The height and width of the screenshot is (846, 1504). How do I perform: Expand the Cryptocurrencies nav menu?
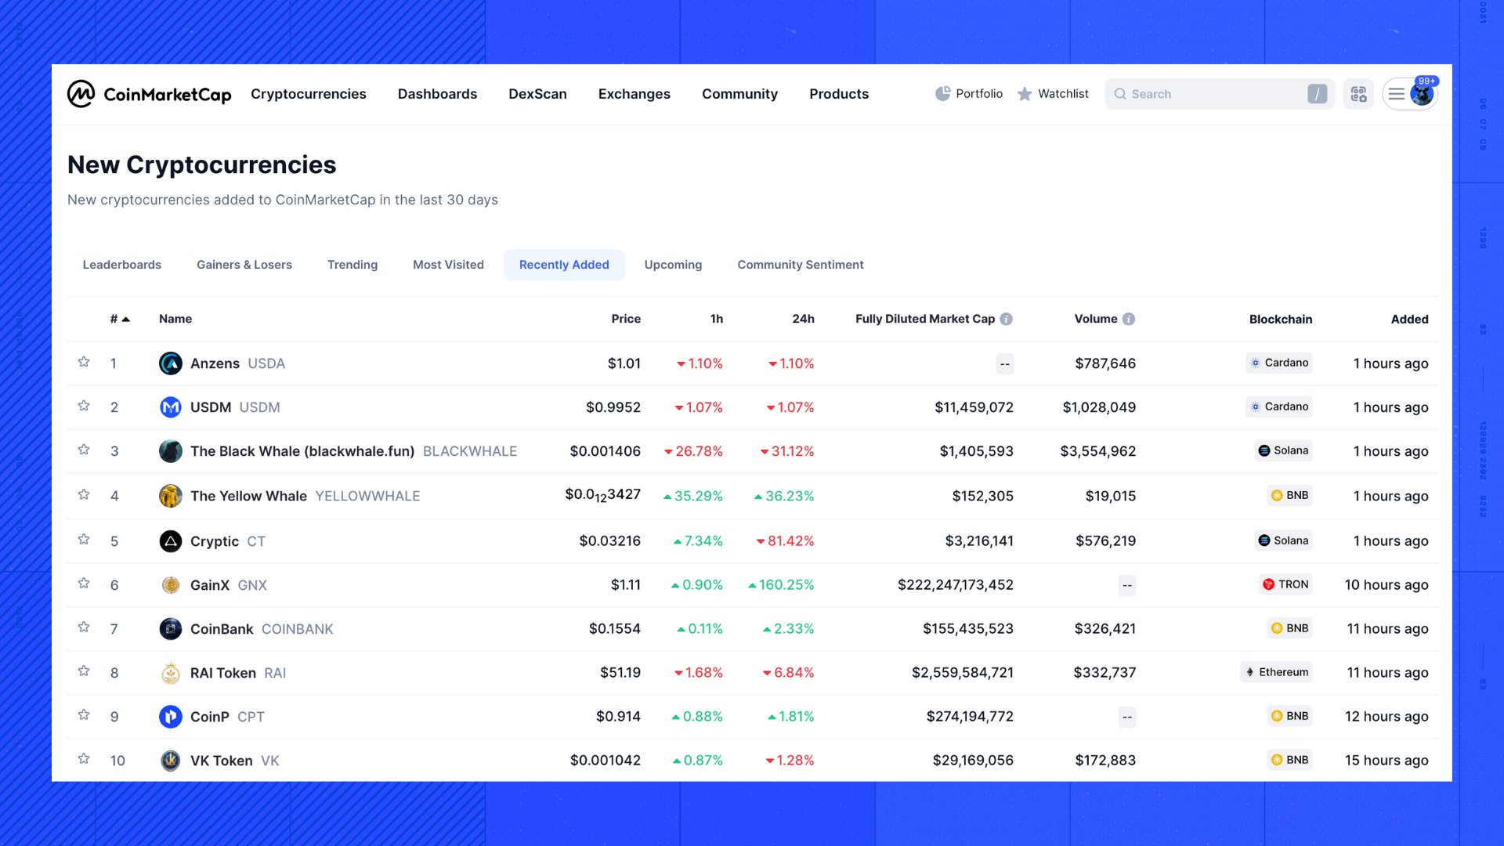(x=308, y=94)
